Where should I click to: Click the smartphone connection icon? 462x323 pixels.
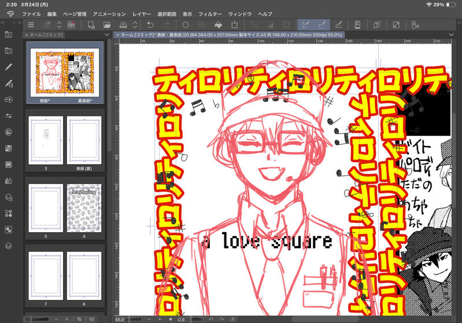click(357, 25)
